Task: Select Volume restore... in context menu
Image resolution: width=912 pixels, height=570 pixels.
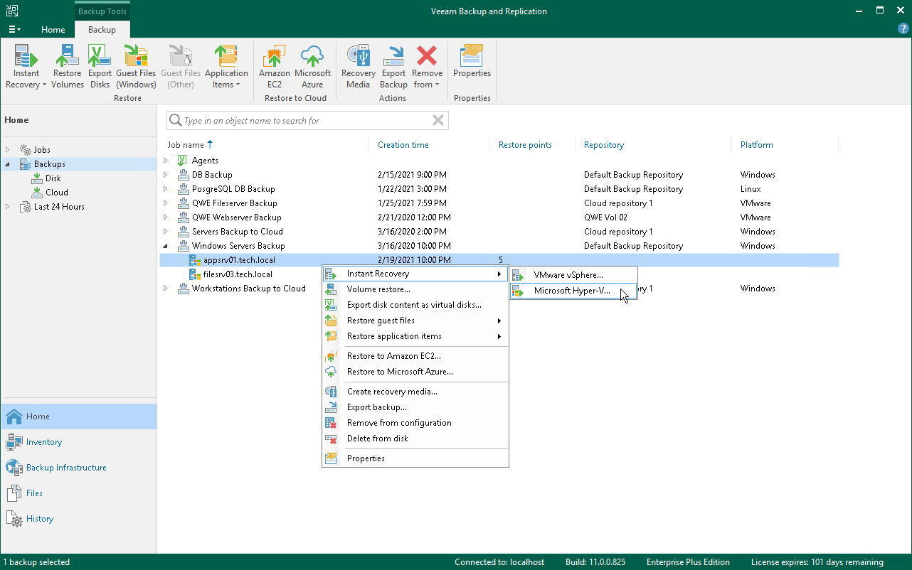Action: [x=415, y=289]
